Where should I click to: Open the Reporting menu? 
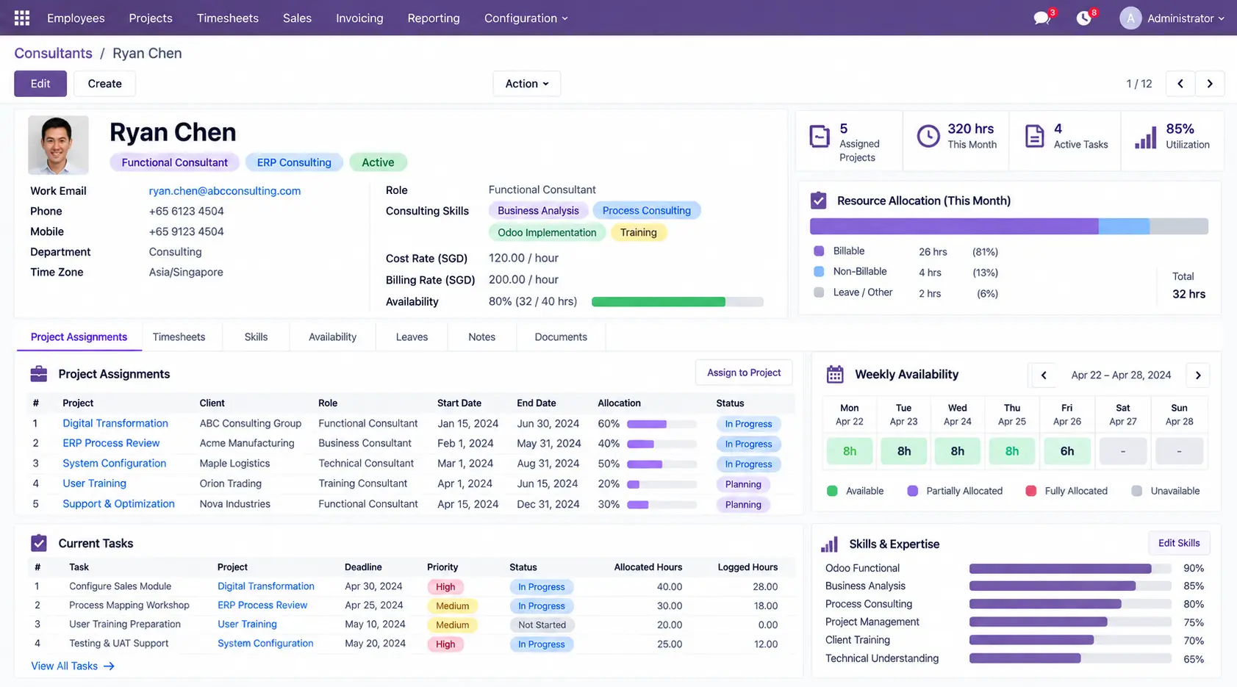[434, 18]
